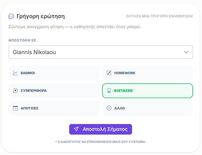The height and width of the screenshot is (155, 202).
Task: Deselect the highlighted ΕΞΕΤΑΣΕΙΣ option
Action: 148,91
